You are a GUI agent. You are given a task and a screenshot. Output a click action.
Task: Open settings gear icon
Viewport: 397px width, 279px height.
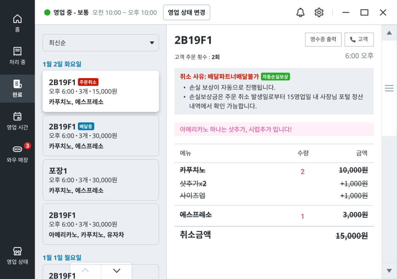tap(319, 12)
